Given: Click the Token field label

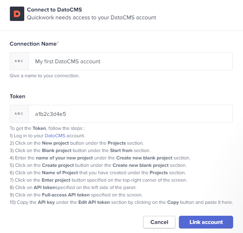Looking at the screenshot, I should tap(18, 96).
